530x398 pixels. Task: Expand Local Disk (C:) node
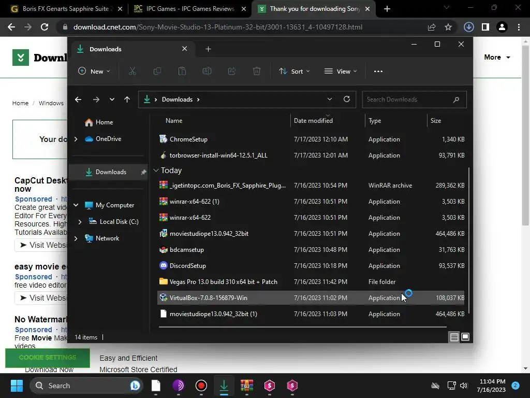(80, 222)
